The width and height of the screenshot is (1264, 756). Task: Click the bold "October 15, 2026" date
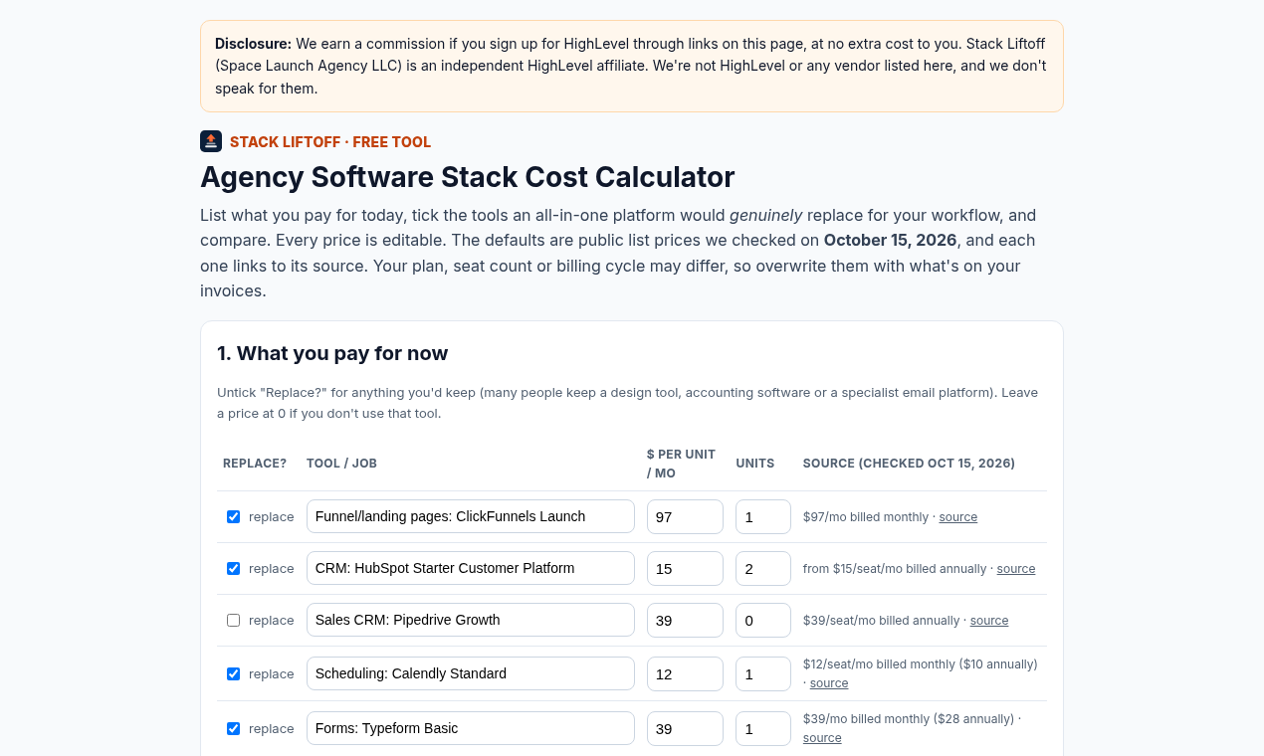coord(890,241)
